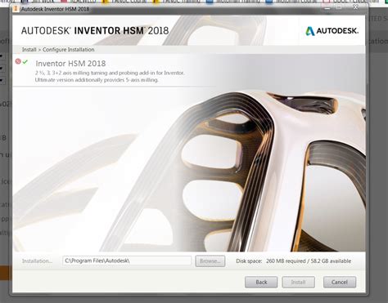Click the Autodesk logo at top right
This screenshot has width=388, height=303.
[x=332, y=31]
